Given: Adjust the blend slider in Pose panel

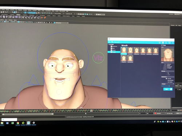Looking at the screenshot, I should [168, 86].
